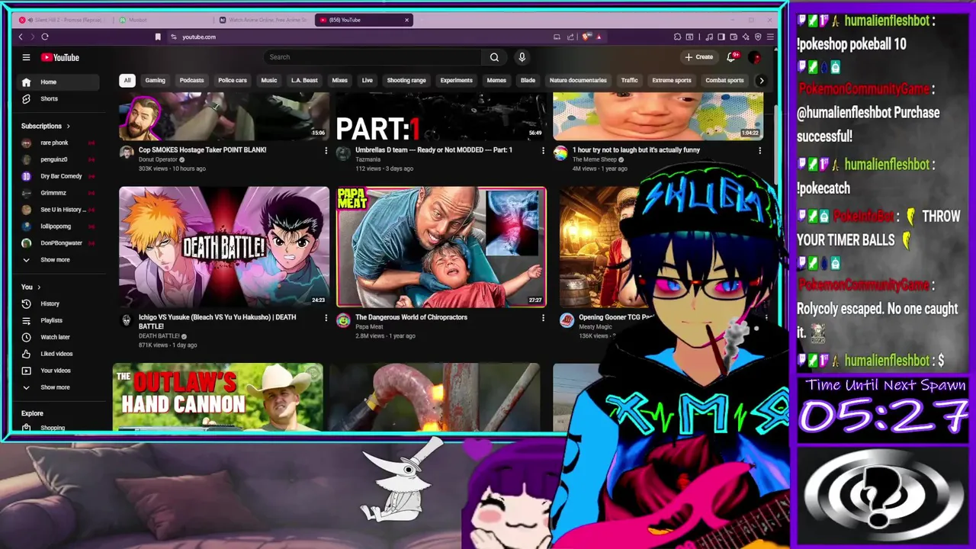Reload the page in browser
Image resolution: width=976 pixels, height=549 pixels.
coord(45,37)
